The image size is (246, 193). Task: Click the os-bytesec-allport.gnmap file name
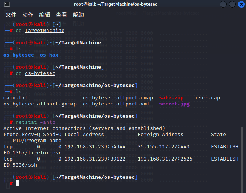click(x=40, y=104)
